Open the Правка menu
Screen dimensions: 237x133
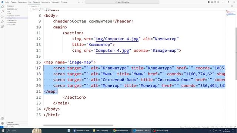click(x=14, y=2)
